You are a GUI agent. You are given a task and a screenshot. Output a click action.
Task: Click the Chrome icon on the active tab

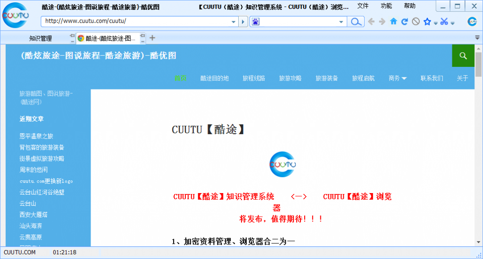coord(81,38)
